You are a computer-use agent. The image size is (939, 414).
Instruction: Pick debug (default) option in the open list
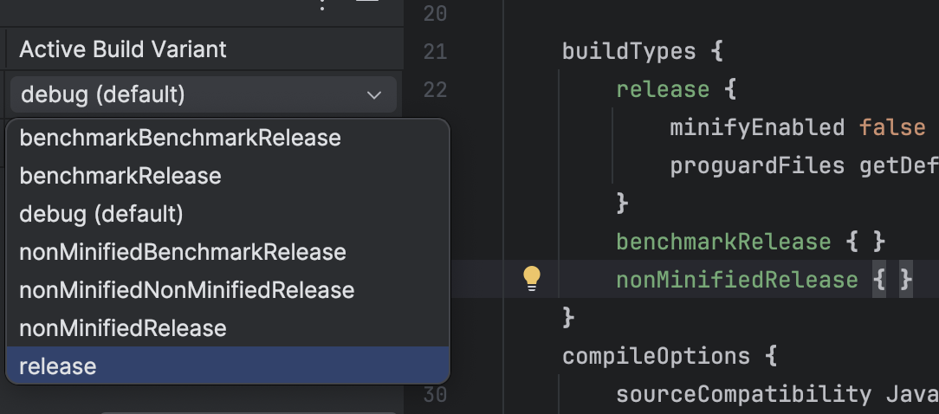tap(101, 214)
